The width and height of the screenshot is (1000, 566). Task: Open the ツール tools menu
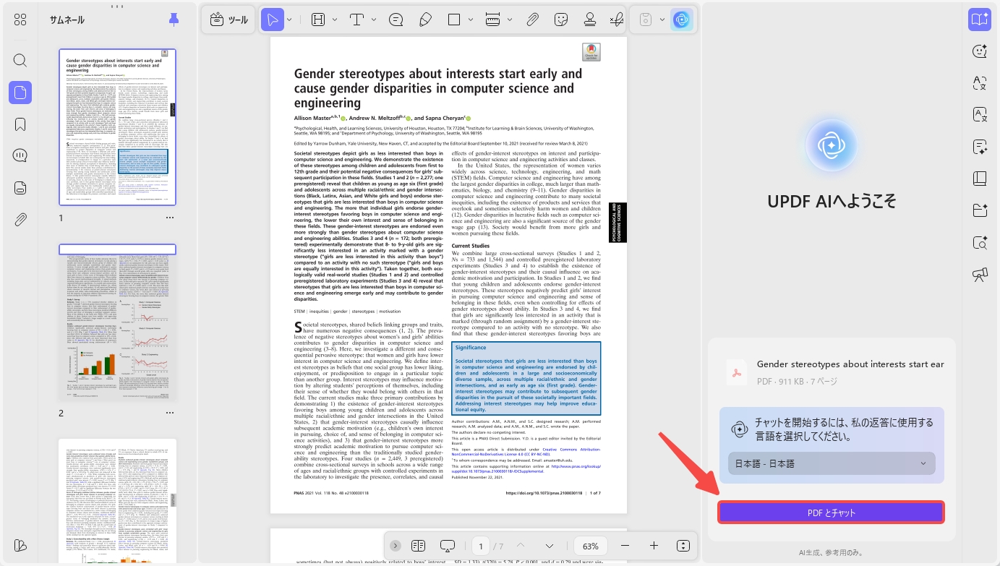[x=228, y=20]
